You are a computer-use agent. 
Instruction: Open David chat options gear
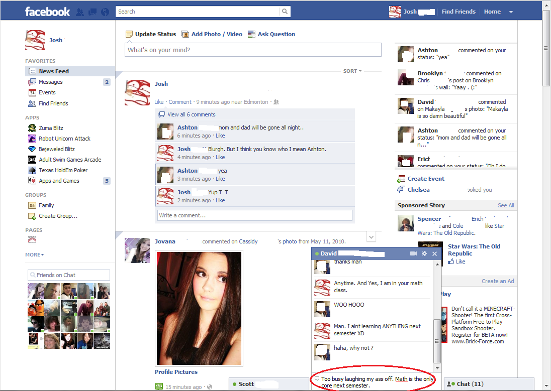424,253
